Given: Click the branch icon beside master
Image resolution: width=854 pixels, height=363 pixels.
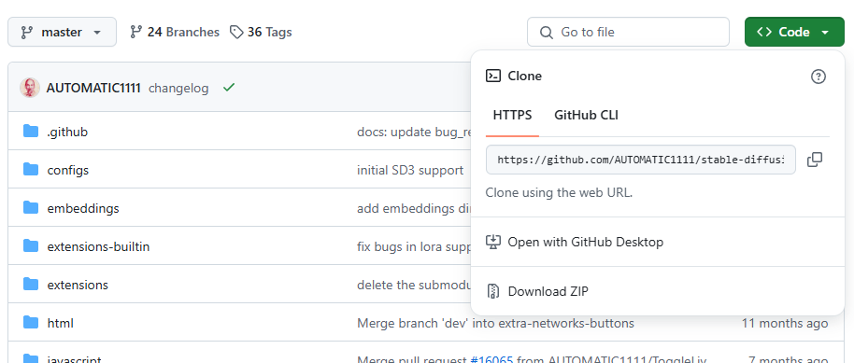Looking at the screenshot, I should point(26,33).
